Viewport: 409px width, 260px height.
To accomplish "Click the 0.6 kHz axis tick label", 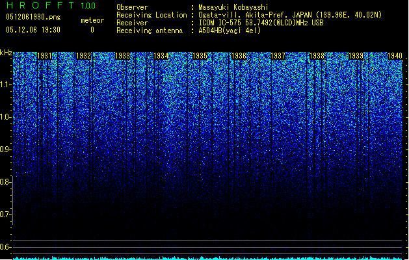I will [5, 247].
